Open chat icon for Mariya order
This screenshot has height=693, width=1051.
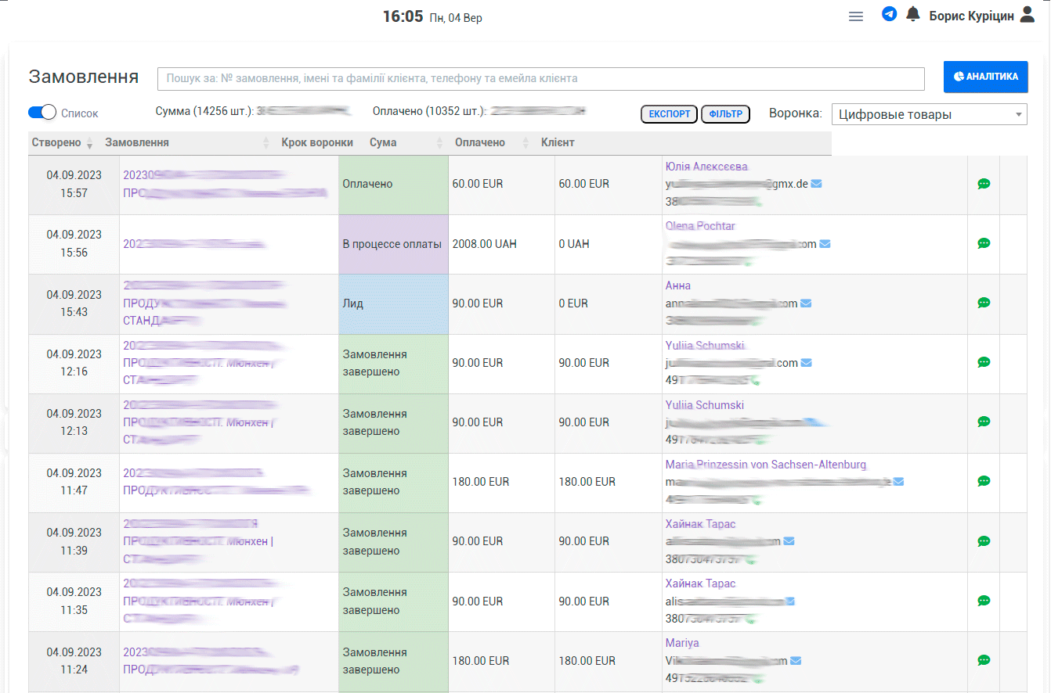pos(984,660)
